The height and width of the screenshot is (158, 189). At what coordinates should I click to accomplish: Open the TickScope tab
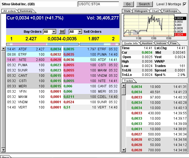[x=169, y=11]
